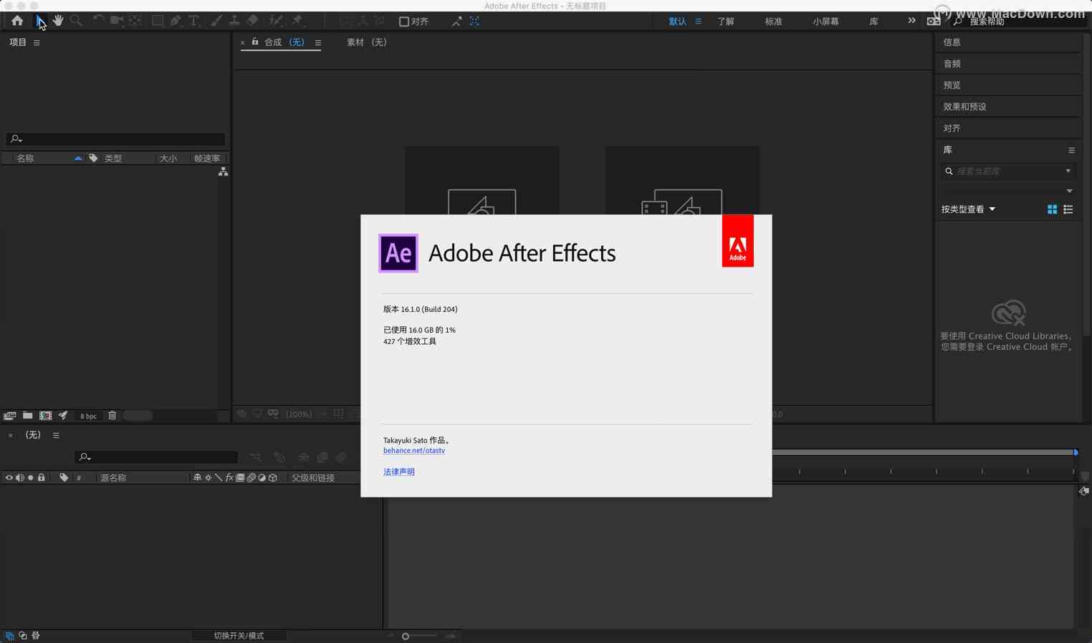Switch to the 了解 workspace
This screenshot has width=1092, height=643.
[x=726, y=22]
